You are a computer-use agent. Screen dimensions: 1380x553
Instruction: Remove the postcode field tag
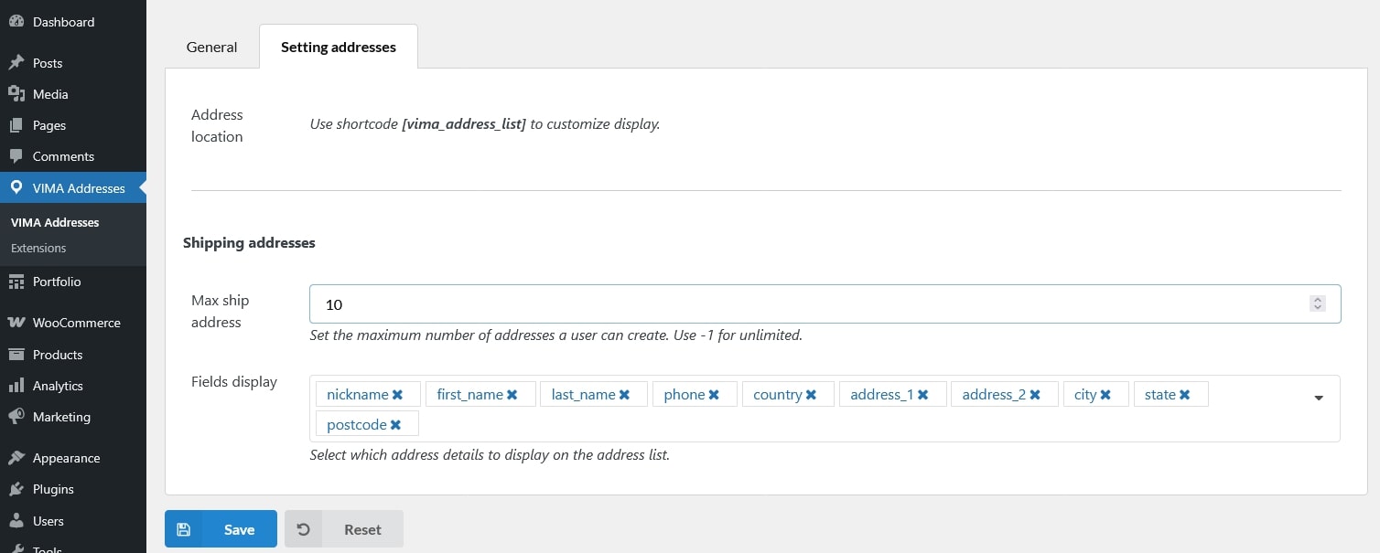tap(395, 425)
